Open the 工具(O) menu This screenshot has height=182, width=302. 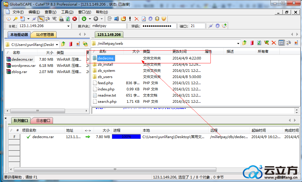67,12
